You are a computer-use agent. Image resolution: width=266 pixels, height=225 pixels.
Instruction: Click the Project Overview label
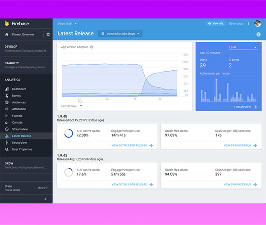[x=23, y=34]
